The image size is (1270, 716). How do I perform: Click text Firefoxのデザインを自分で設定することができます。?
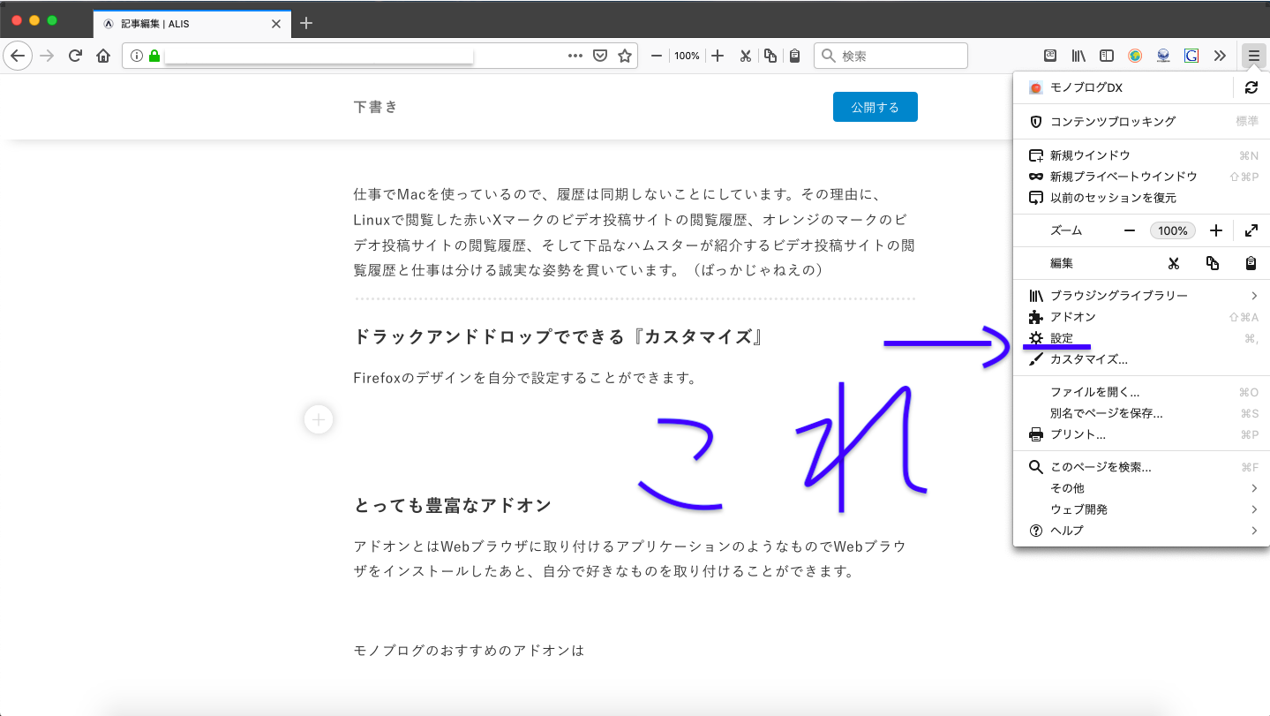pyautogui.click(x=526, y=379)
